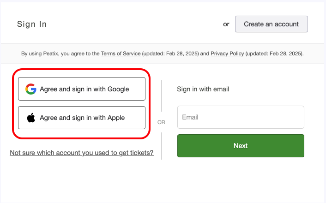Focus the Email input field
The width and height of the screenshot is (326, 203).
pyautogui.click(x=241, y=117)
